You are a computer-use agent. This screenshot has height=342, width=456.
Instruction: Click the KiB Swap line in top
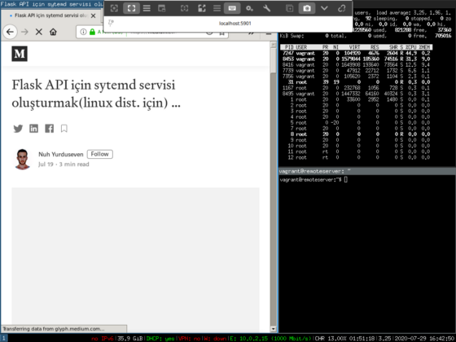pos(366,36)
